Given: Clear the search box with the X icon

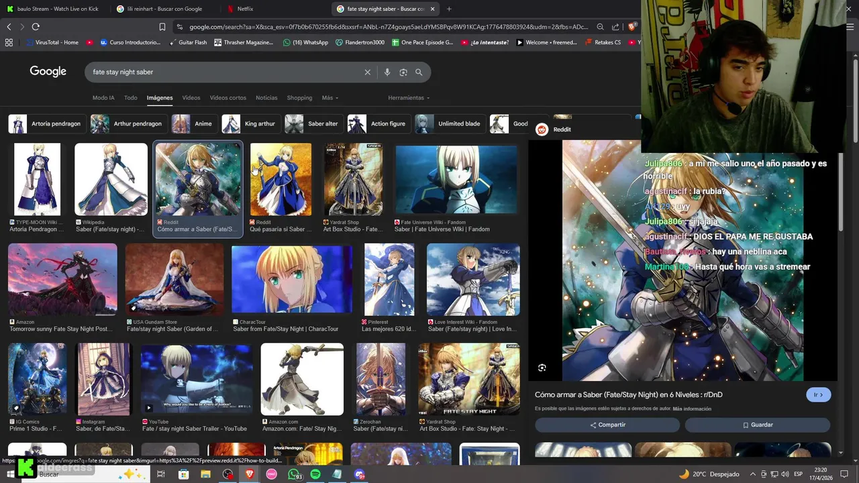Looking at the screenshot, I should tap(367, 72).
